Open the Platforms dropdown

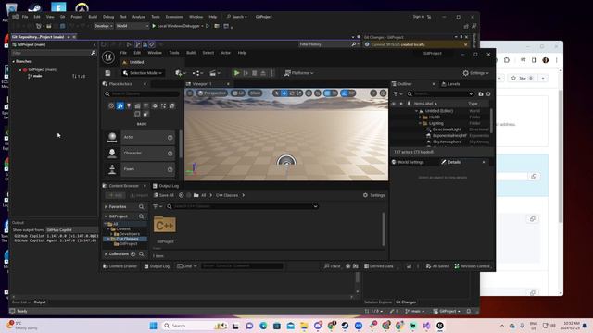click(298, 73)
